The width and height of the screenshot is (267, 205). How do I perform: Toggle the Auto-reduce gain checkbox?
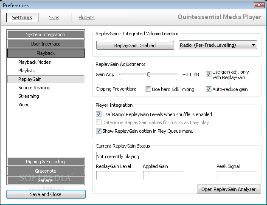[x=208, y=89]
